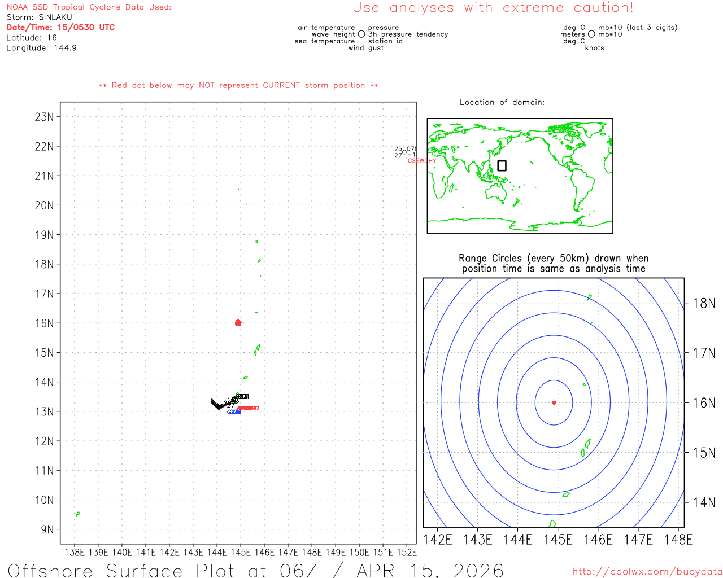
Task: Click the 'Range Circles (every 50km)' caption
Action: 554,259
